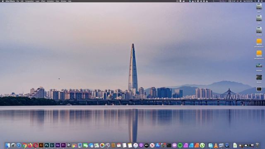Open VLC media player cone icon
The width and height of the screenshot is (265, 149).
(x=216, y=145)
